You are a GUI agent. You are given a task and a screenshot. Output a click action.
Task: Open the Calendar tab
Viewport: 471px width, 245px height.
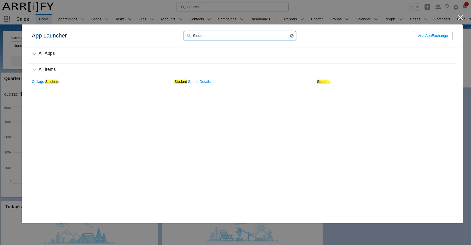coord(363,19)
